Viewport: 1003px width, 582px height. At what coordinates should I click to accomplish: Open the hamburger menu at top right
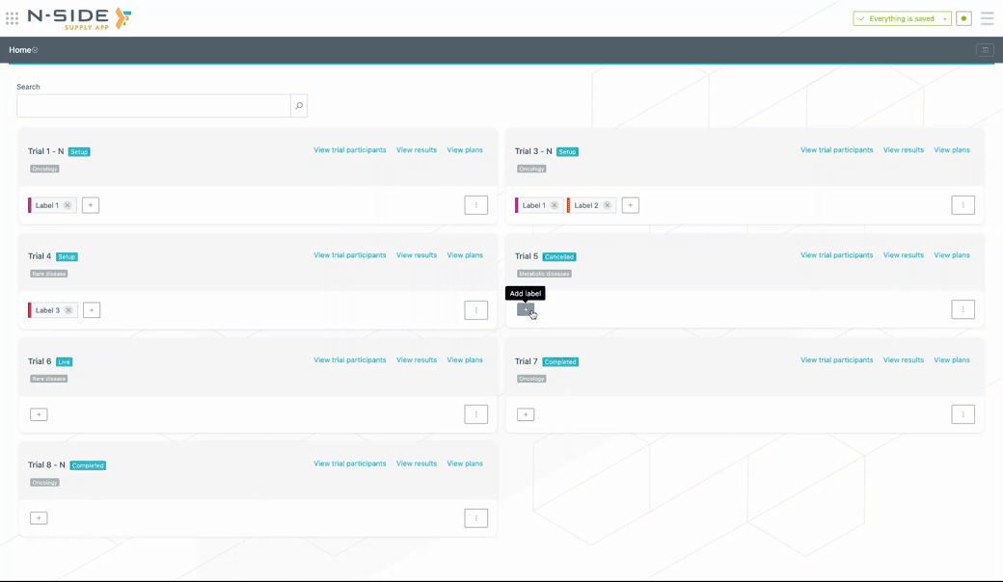[987, 18]
